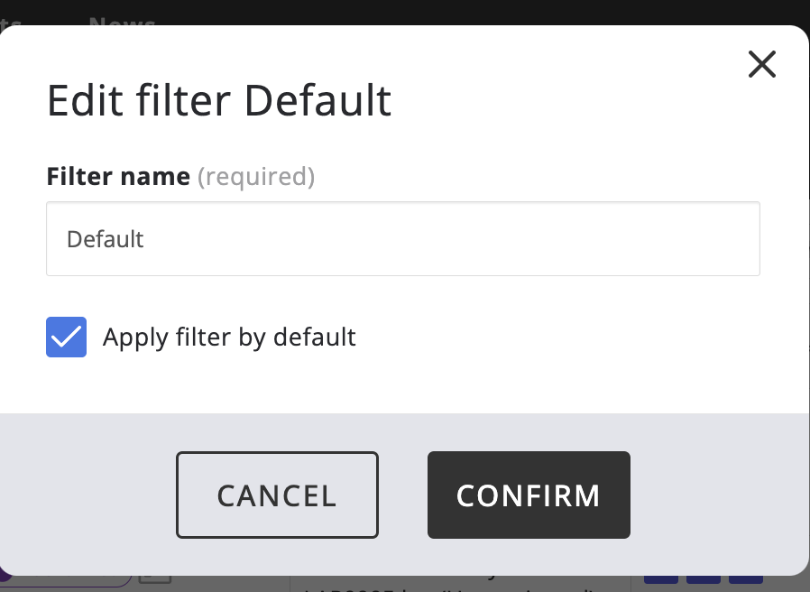The image size is (810, 592).
Task: Click the dark backdrop above the dialog
Action: coord(451,11)
